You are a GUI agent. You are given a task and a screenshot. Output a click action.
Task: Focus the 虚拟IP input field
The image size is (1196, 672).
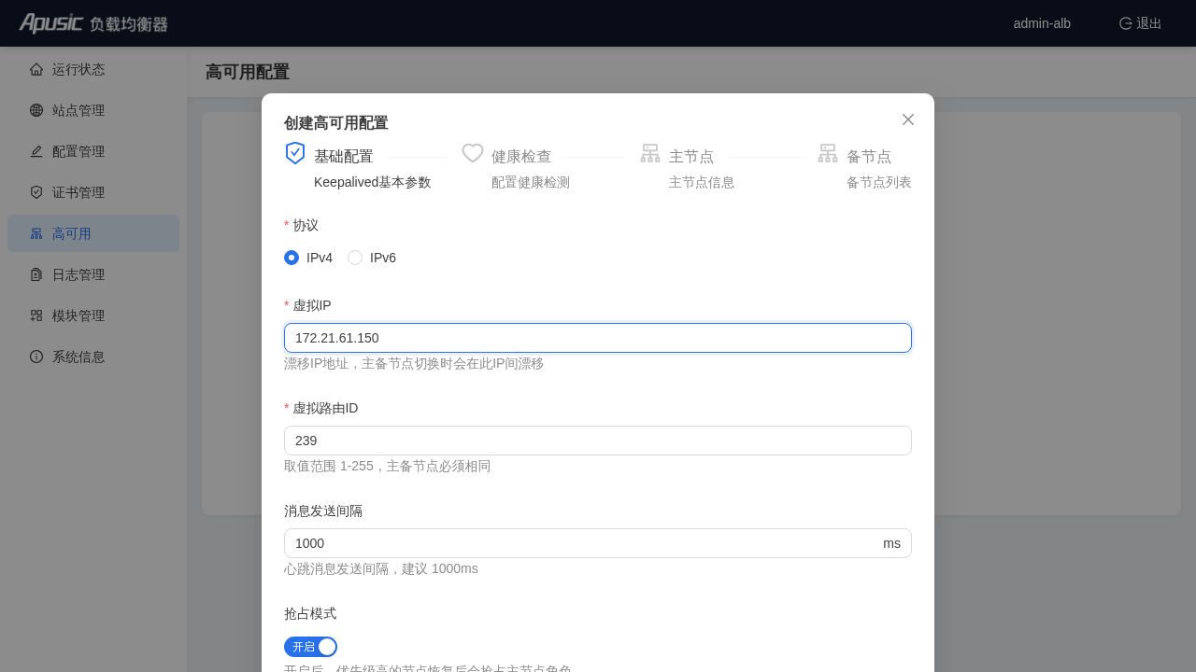coord(598,338)
